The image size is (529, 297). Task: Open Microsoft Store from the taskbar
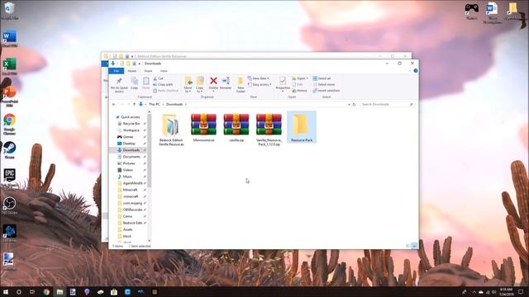(x=114, y=291)
